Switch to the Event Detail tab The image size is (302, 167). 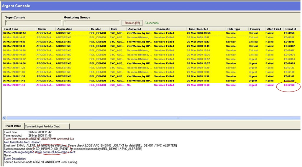coord(13,126)
